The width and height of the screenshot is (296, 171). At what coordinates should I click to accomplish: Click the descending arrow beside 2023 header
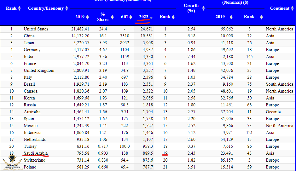[x=151, y=18]
